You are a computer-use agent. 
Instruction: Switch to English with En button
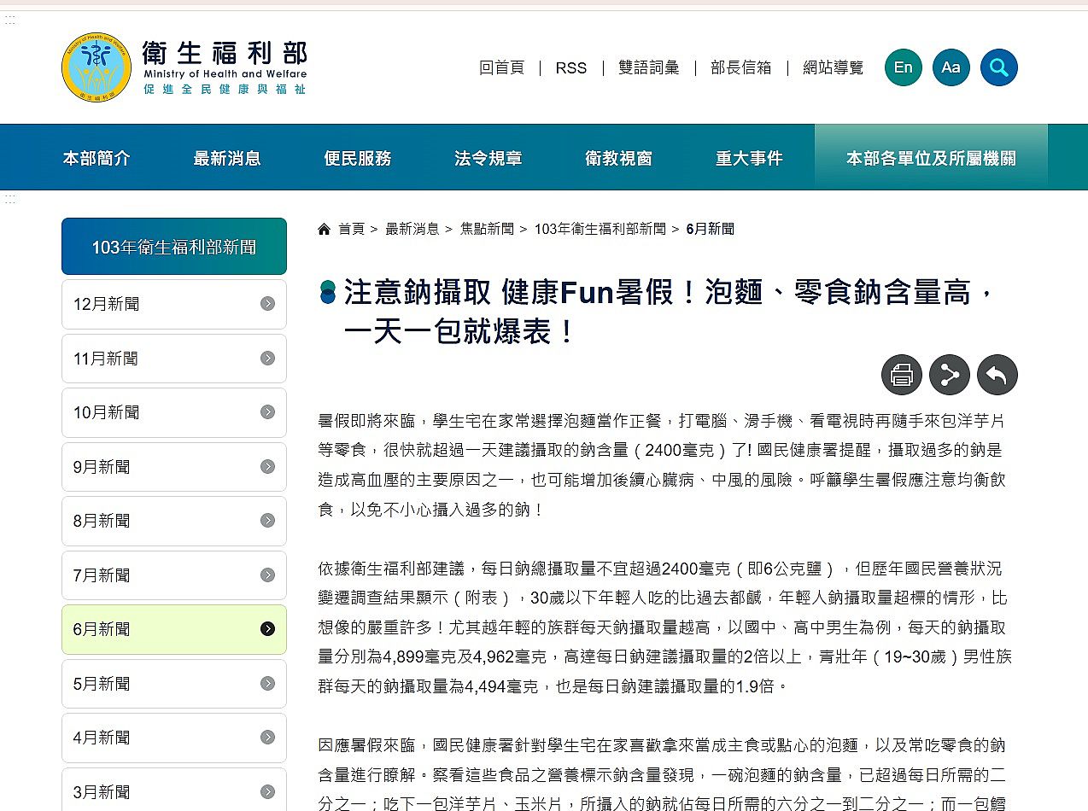(903, 67)
